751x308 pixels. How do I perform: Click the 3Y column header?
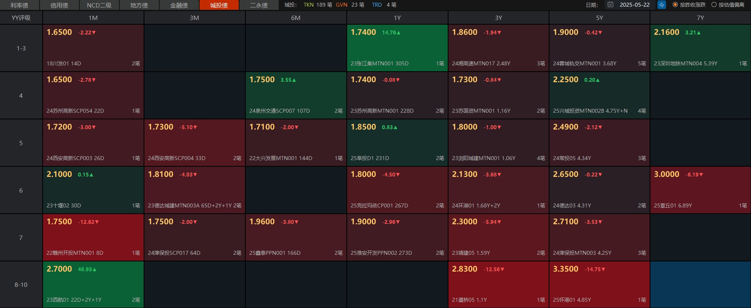pos(499,18)
